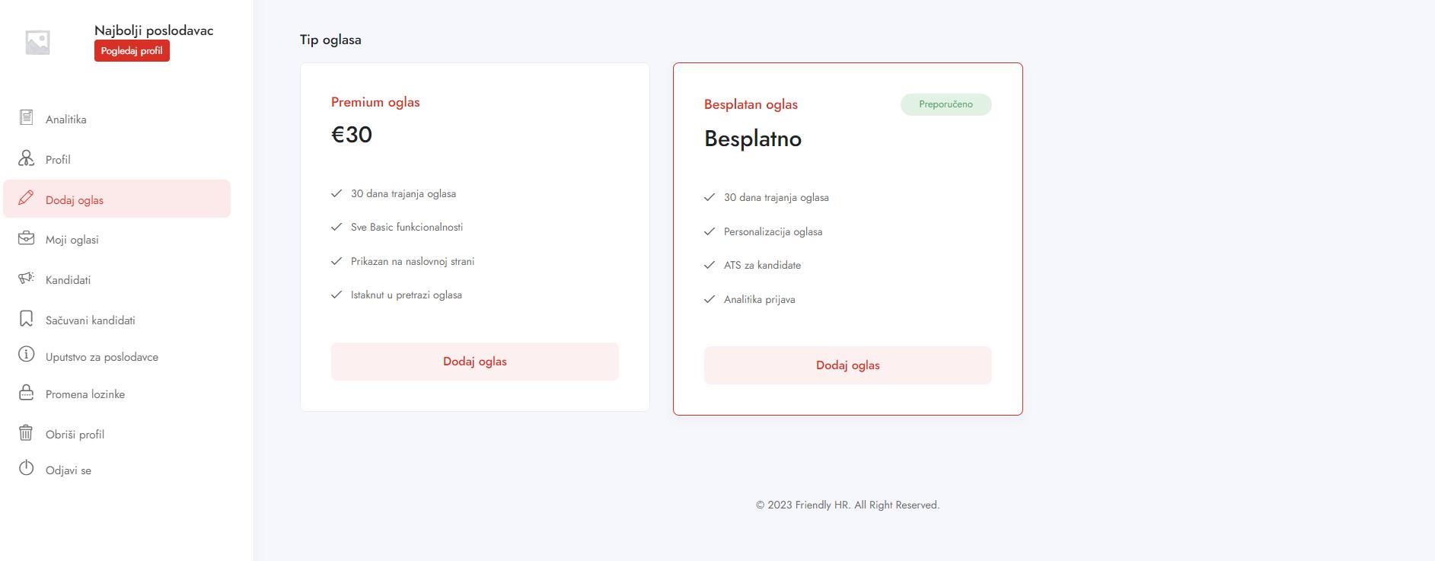Click Dodaj oglas under Besplatan oglas
Image resolution: width=1435 pixels, height=561 pixels.
(847, 365)
